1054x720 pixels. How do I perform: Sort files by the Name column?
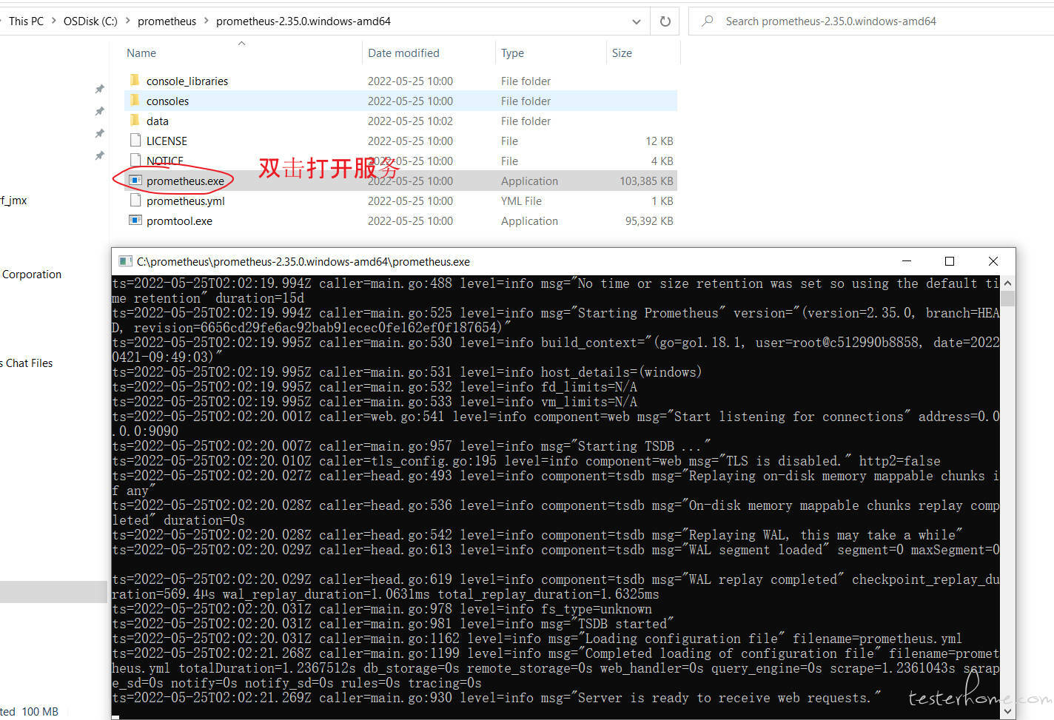click(x=141, y=53)
